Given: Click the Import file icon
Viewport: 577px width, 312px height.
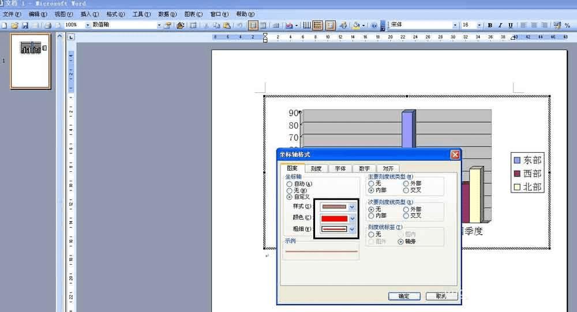Looking at the screenshot, I should [x=180, y=25].
